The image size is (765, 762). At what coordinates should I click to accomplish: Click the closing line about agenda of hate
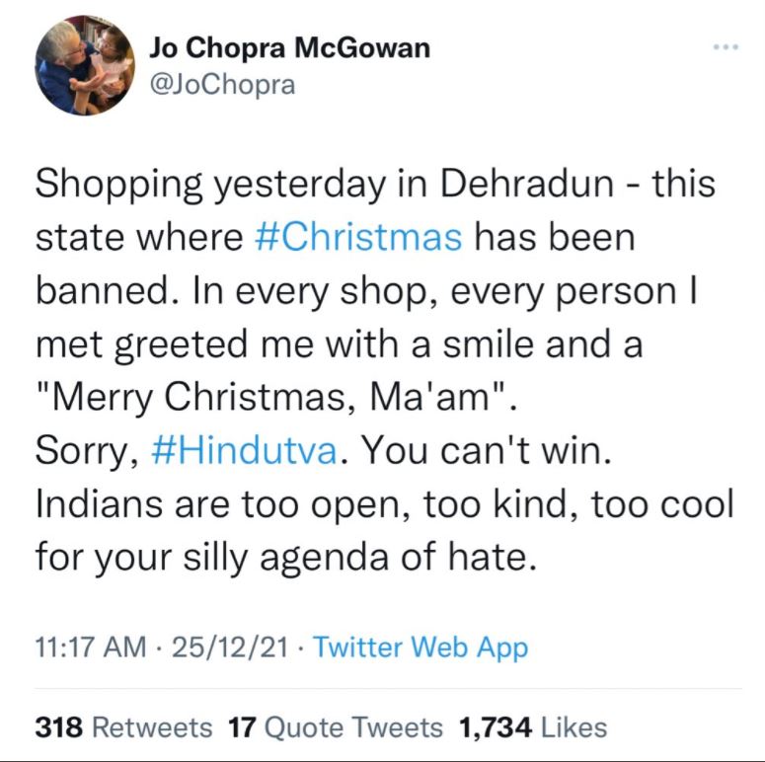click(286, 558)
